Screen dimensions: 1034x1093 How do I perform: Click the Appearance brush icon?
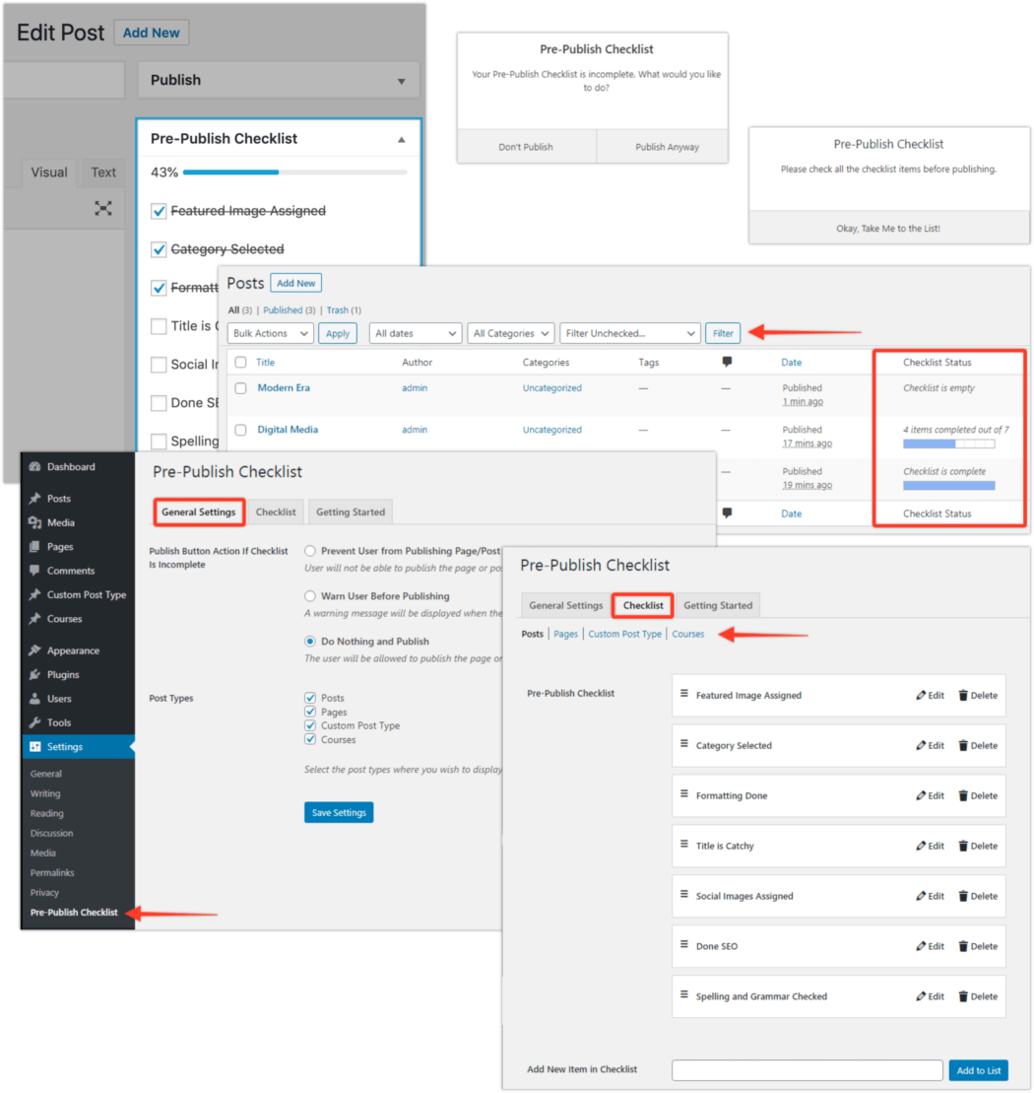(34, 650)
